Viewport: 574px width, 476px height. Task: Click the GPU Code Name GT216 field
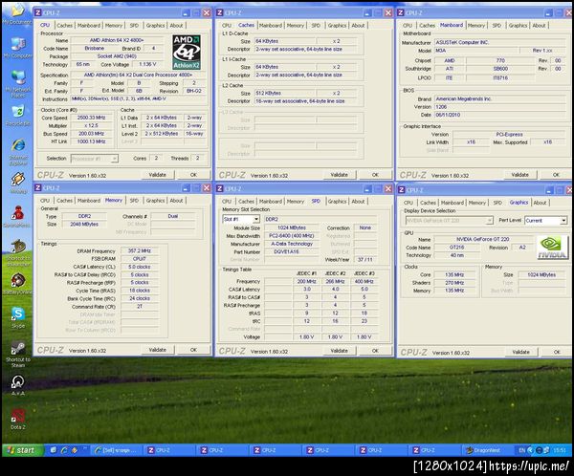point(456,247)
